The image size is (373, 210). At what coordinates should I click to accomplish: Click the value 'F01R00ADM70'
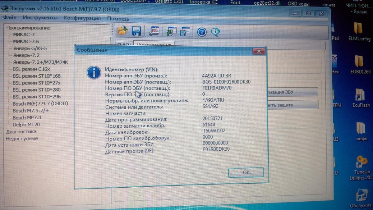[x=217, y=88]
